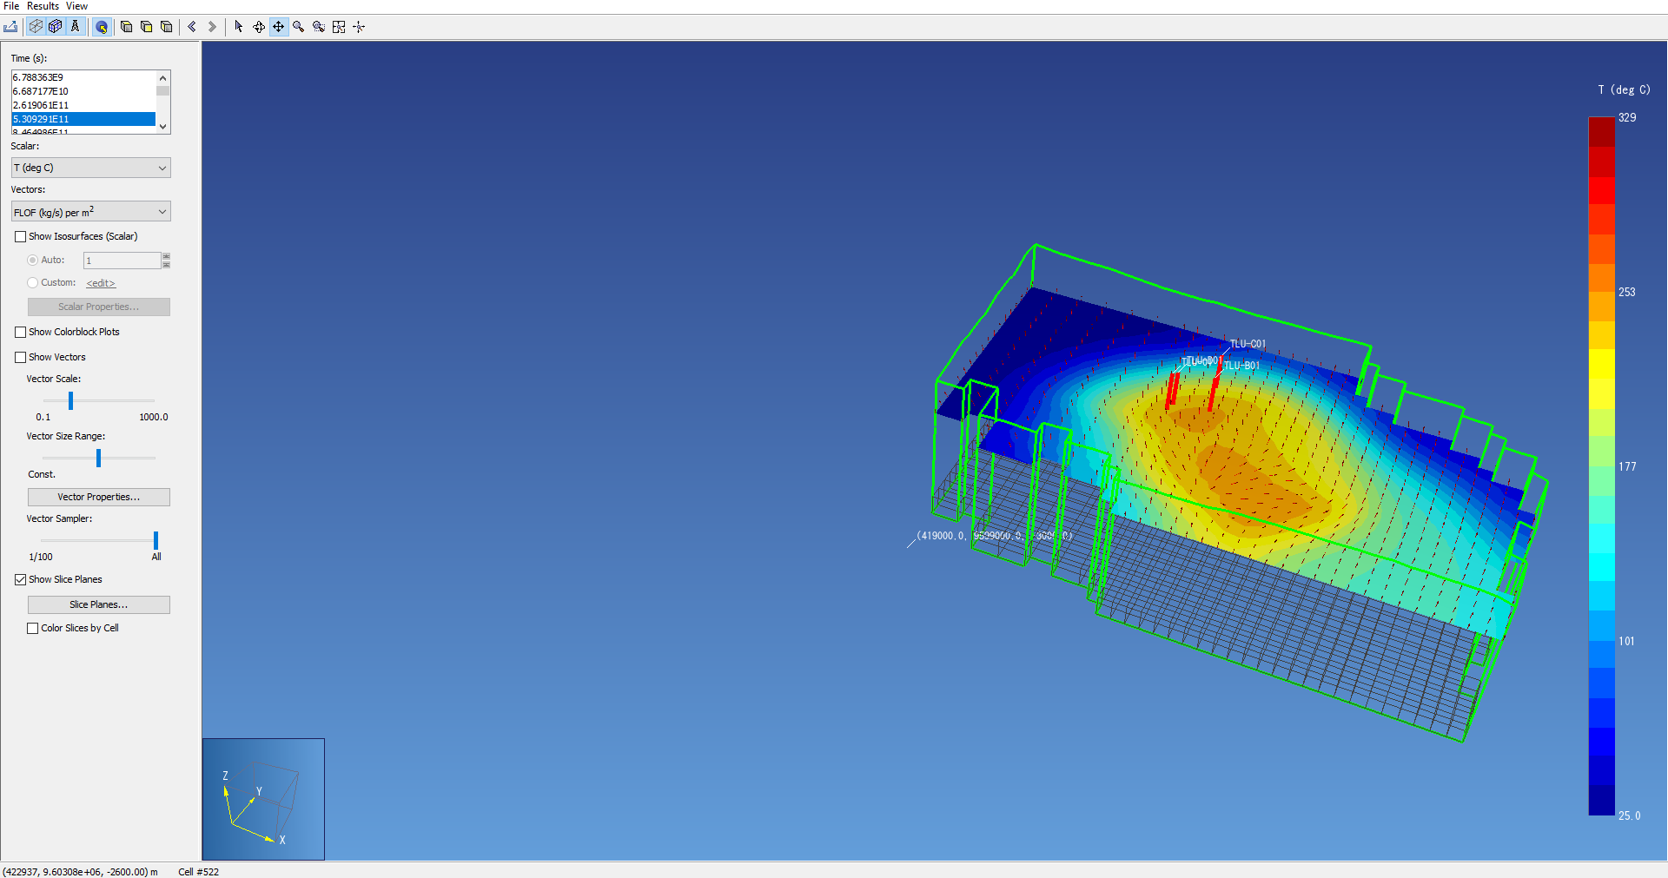The image size is (1668, 878).
Task: Open the Scalar T (deg C) dropdown
Action: pyautogui.click(x=90, y=168)
